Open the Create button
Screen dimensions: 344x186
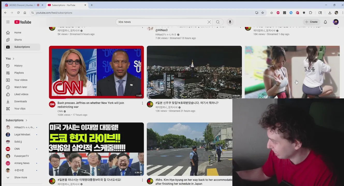[311, 22]
